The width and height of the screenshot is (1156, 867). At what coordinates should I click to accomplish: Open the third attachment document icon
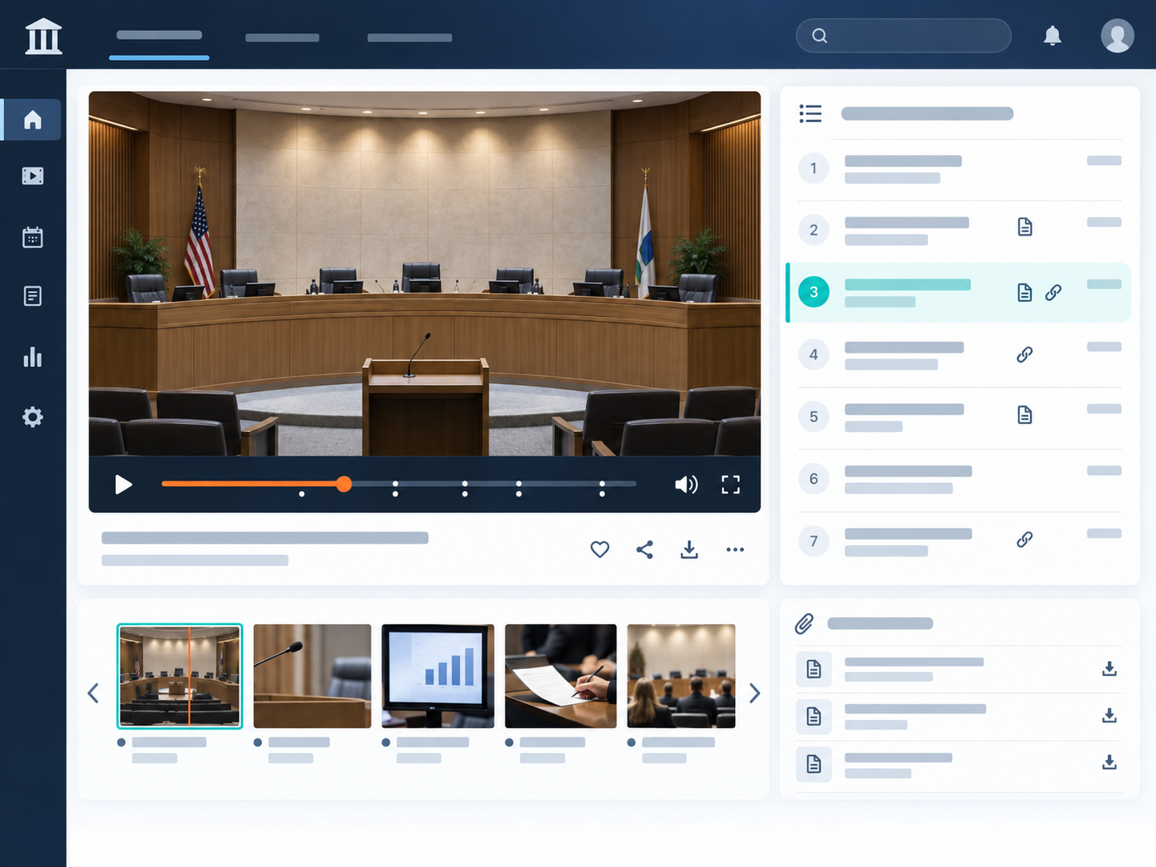[x=814, y=764]
